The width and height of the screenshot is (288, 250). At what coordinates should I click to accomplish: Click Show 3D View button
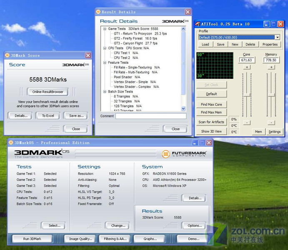(x=211, y=131)
